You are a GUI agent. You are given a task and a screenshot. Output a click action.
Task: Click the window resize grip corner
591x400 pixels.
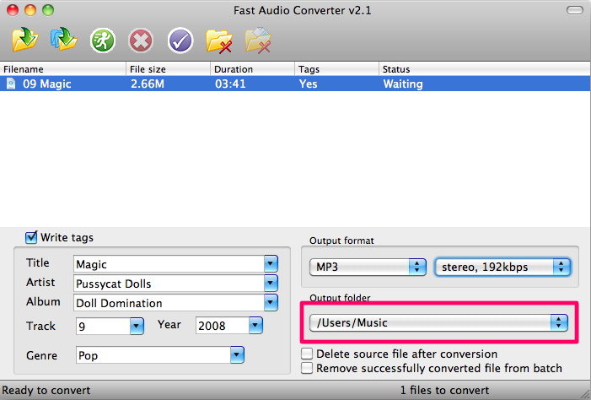pos(584,394)
